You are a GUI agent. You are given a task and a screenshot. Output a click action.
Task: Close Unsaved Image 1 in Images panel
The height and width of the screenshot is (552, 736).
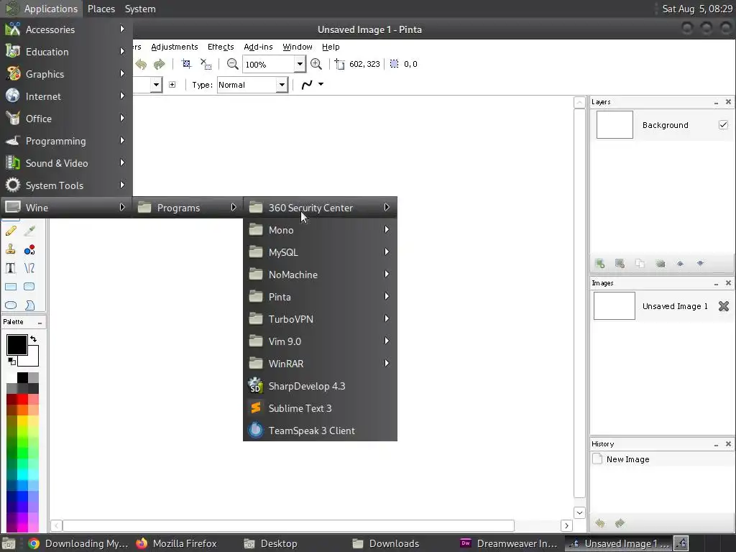tap(724, 306)
